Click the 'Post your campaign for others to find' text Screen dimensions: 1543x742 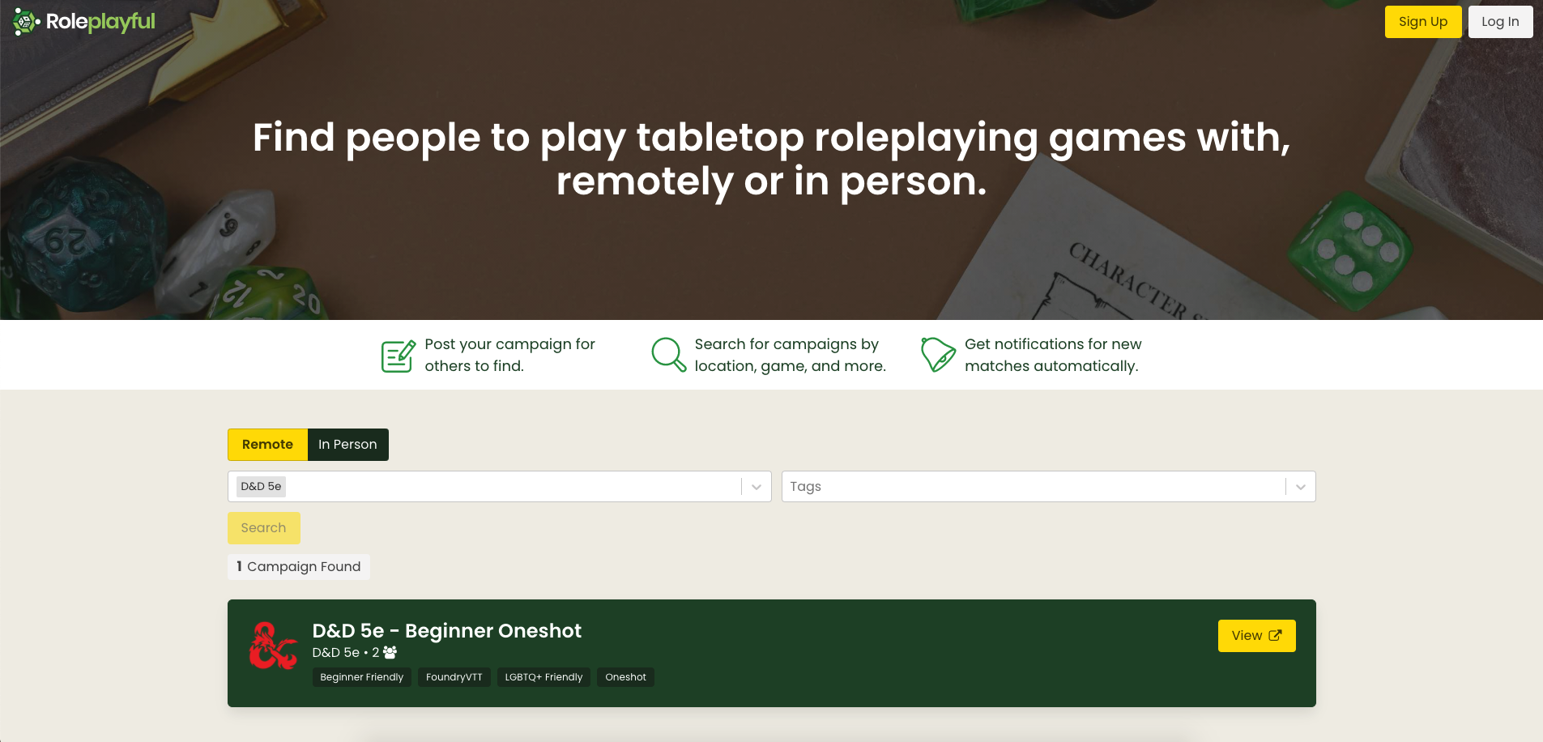pos(510,355)
